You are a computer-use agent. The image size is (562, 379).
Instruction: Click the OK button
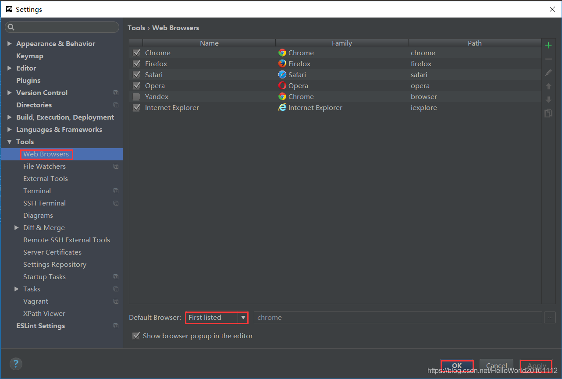457,365
